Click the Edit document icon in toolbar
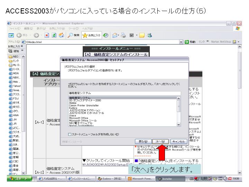Image resolution: width=249 pixels, height=187 pixels. (x=132, y=35)
